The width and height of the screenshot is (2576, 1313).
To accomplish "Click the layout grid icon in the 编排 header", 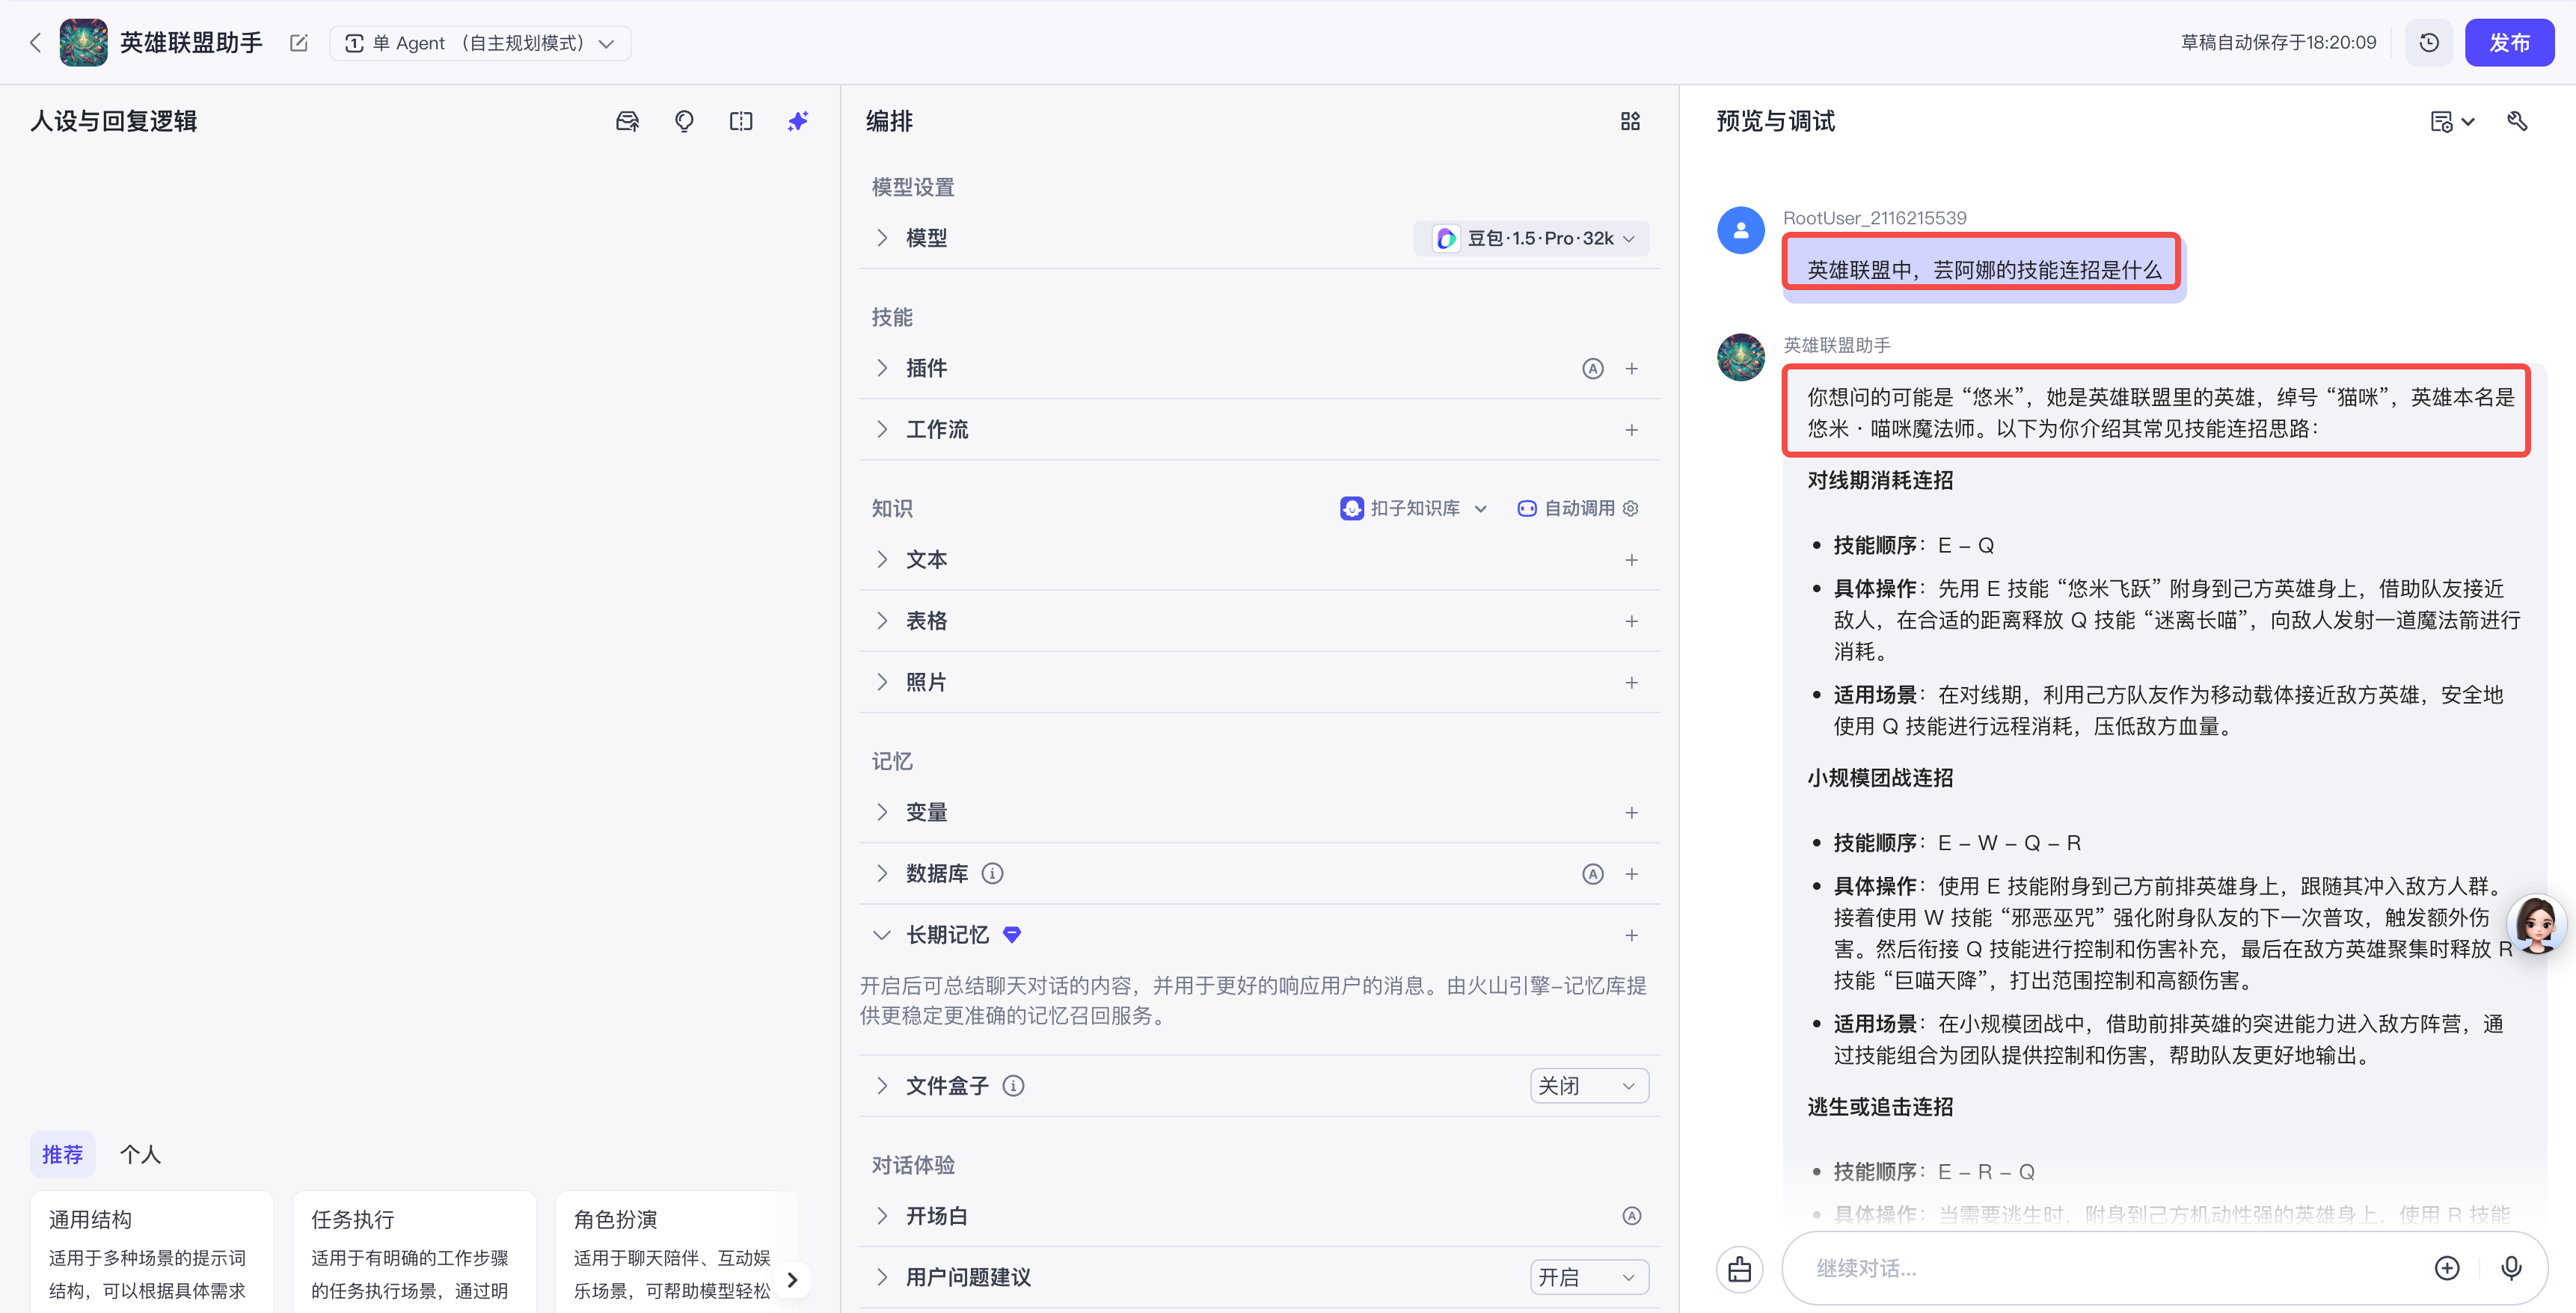I will point(1630,120).
